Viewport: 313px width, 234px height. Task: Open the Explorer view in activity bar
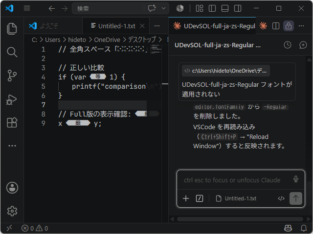point(12,28)
